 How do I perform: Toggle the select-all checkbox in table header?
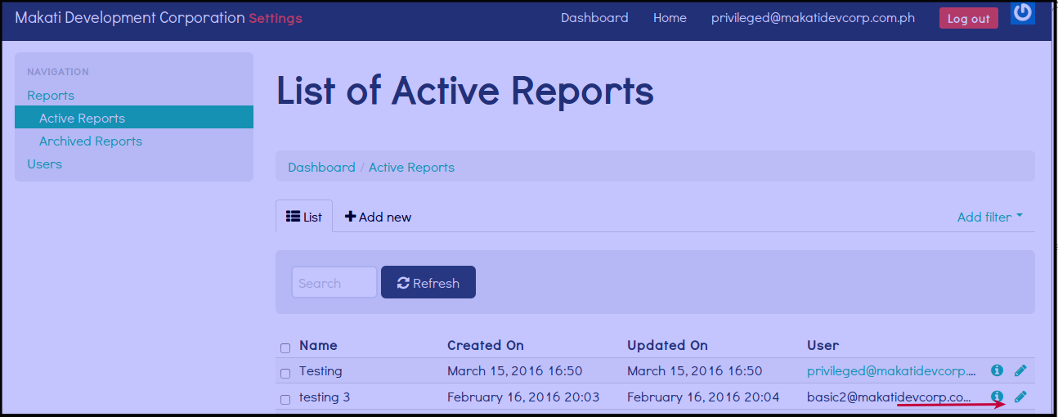pos(285,347)
